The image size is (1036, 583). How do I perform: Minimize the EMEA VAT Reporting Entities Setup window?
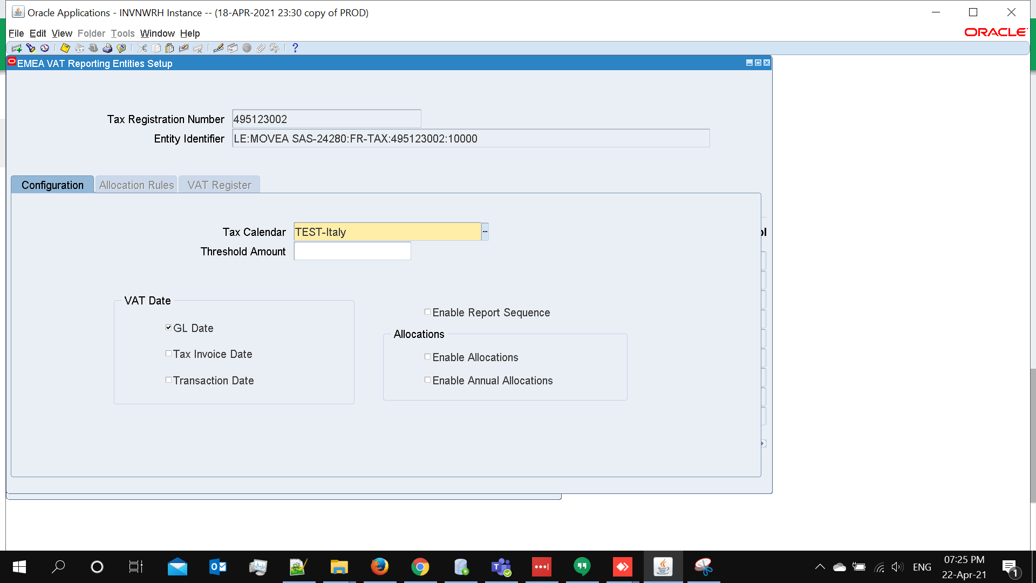[x=749, y=63]
